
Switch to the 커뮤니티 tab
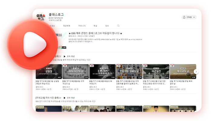[x=82, y=26]
